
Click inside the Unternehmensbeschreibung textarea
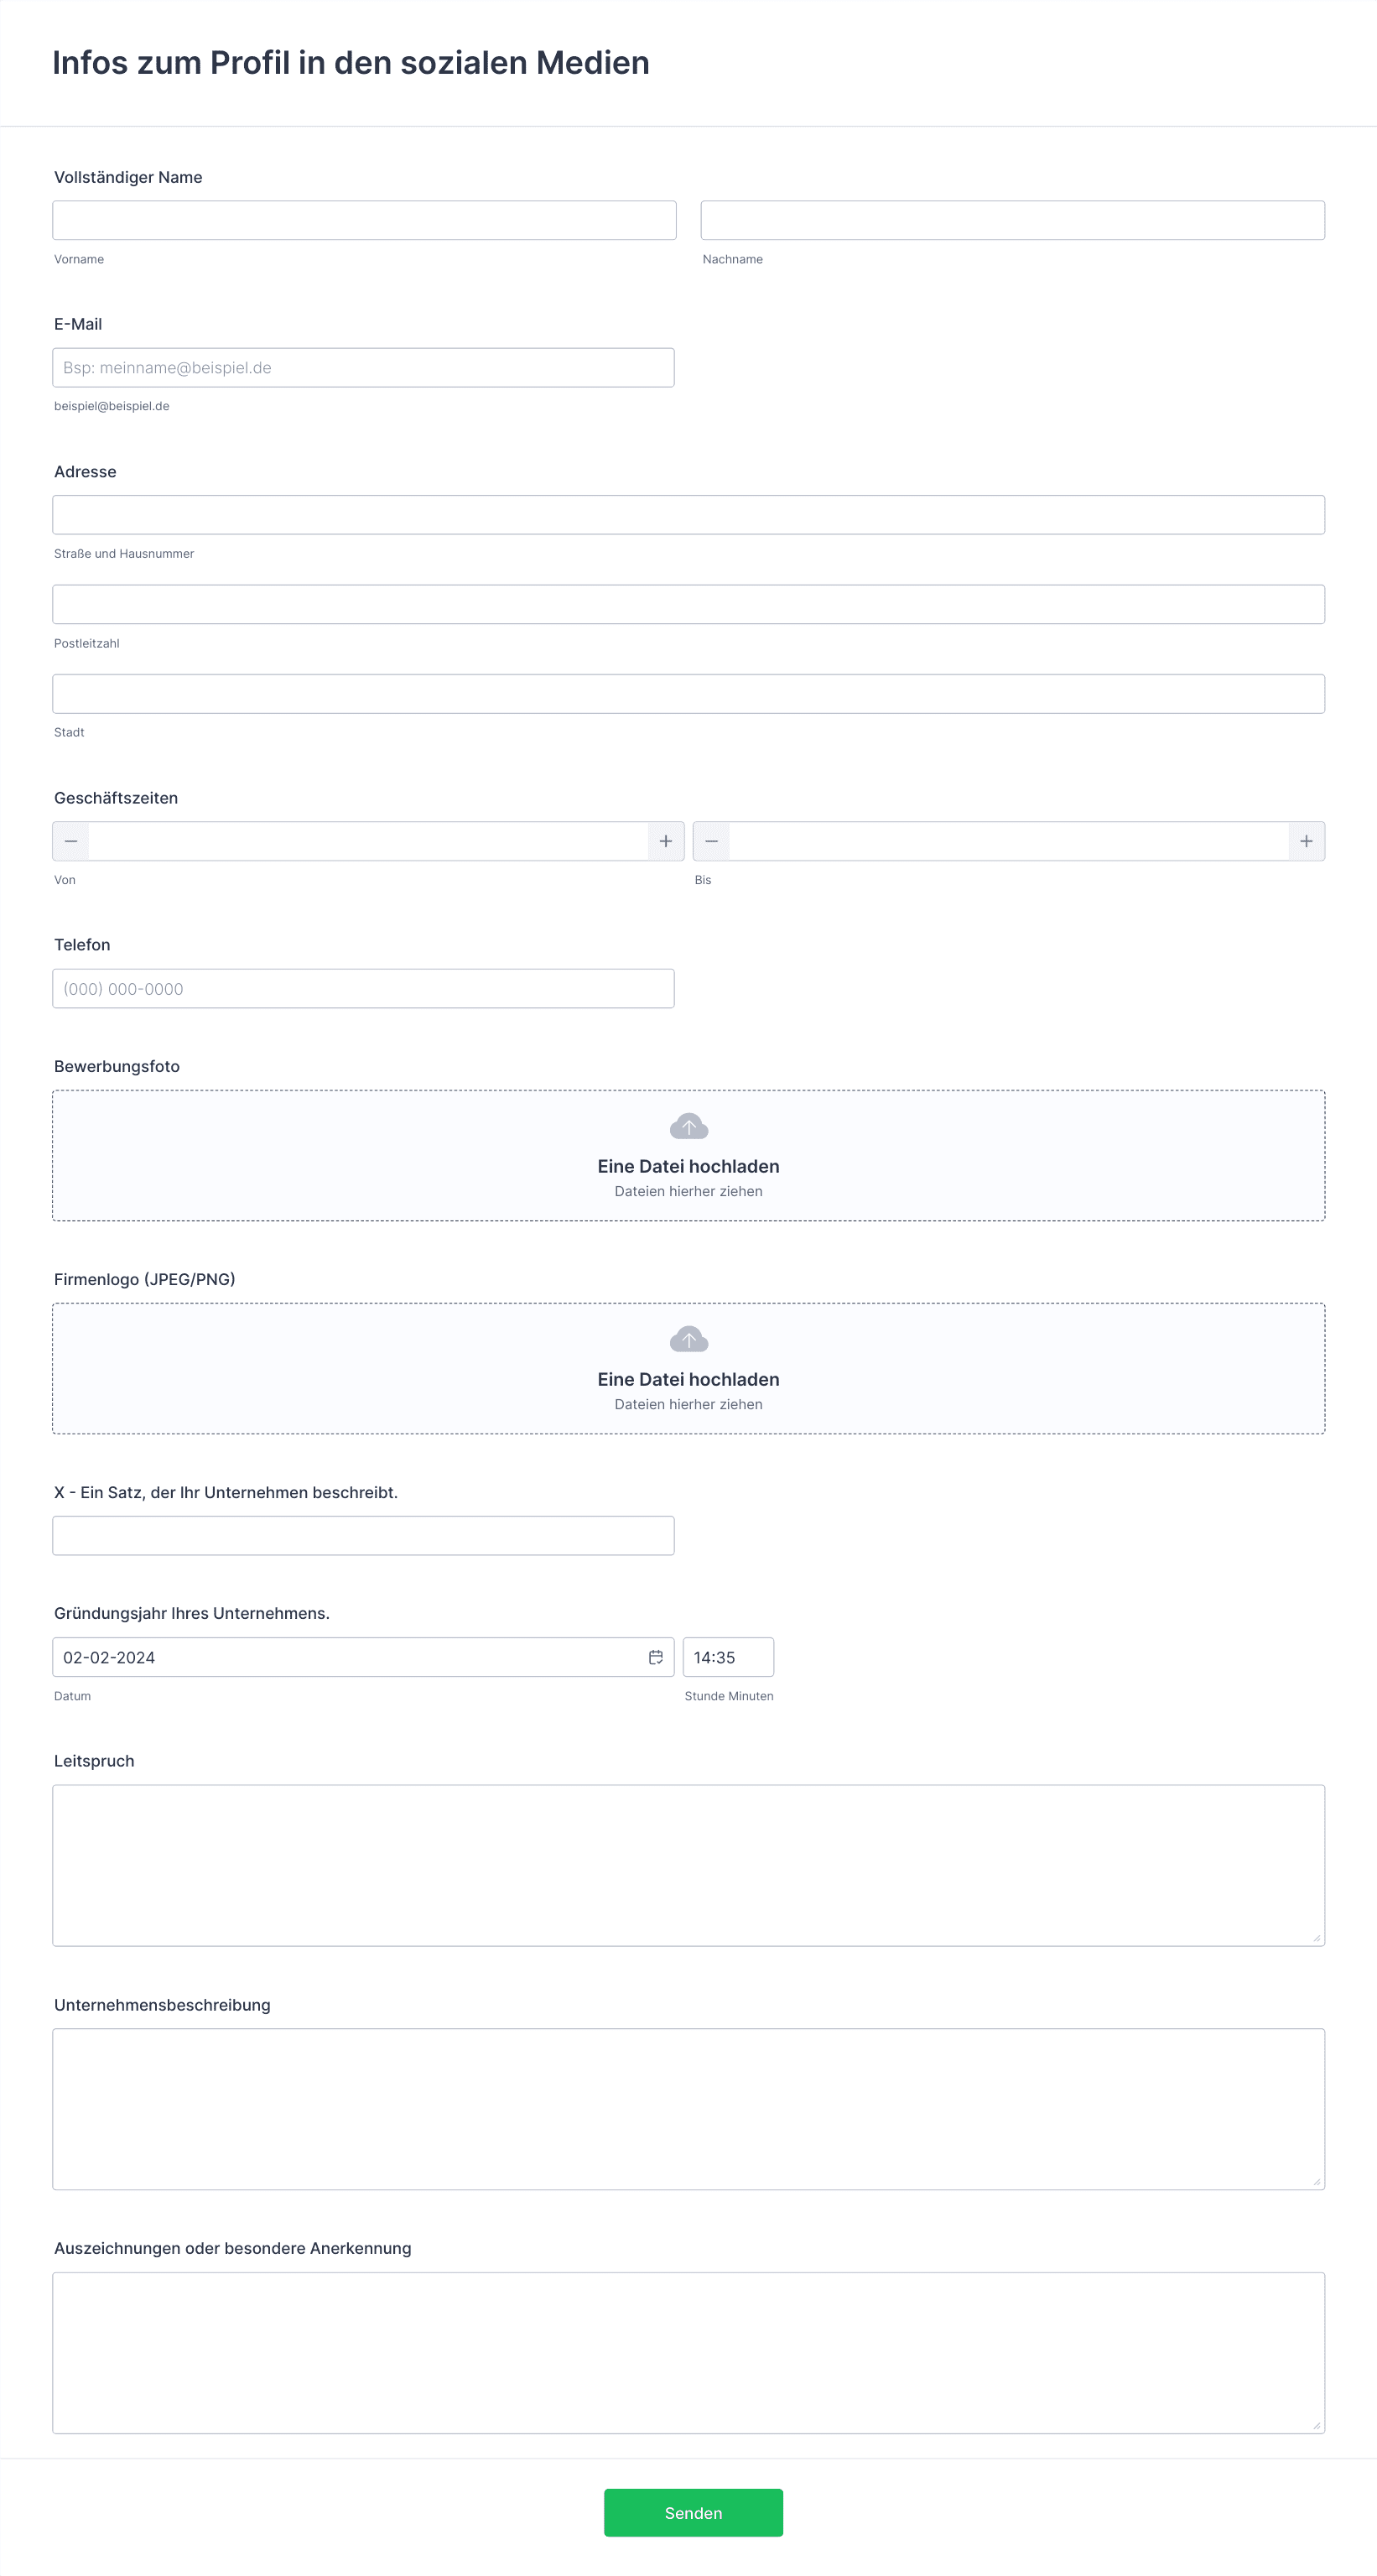[x=688, y=2109]
